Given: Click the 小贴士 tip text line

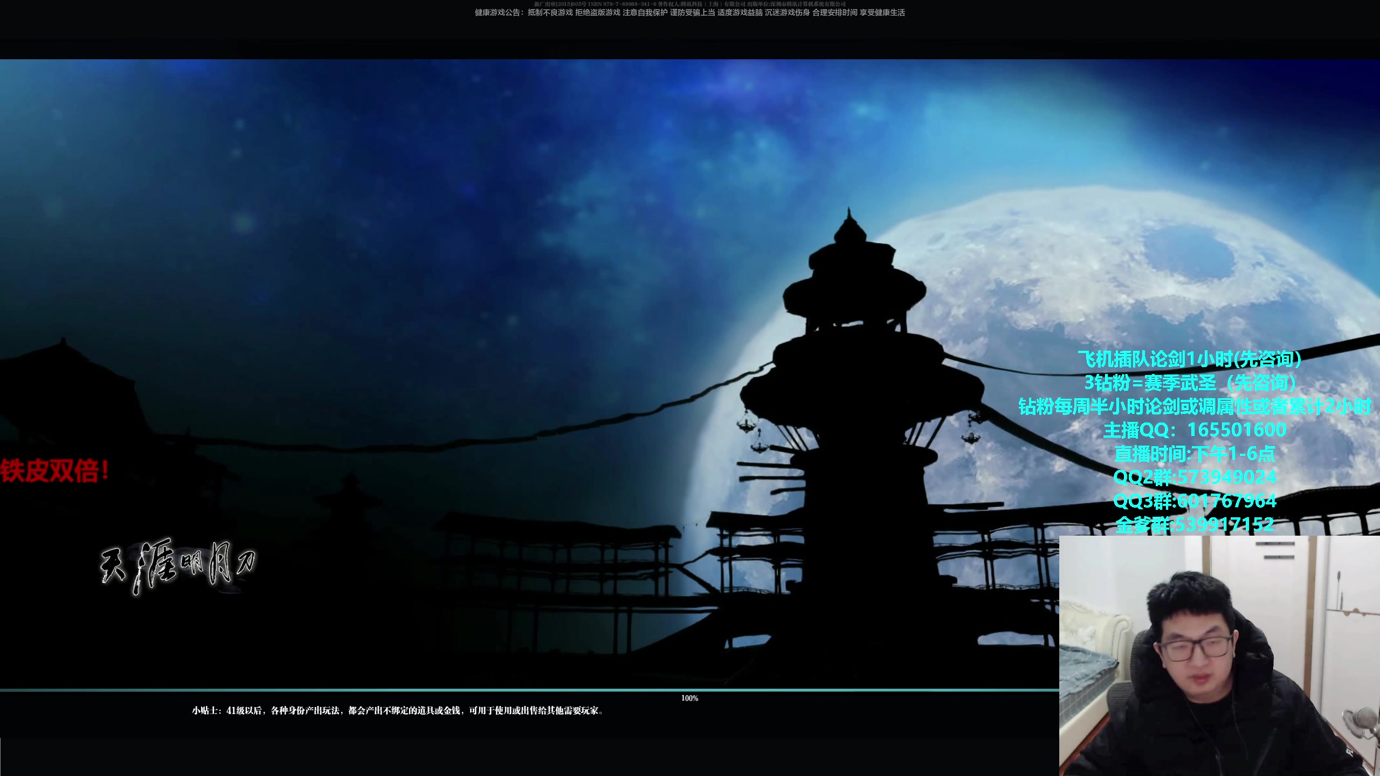Looking at the screenshot, I should point(398,711).
